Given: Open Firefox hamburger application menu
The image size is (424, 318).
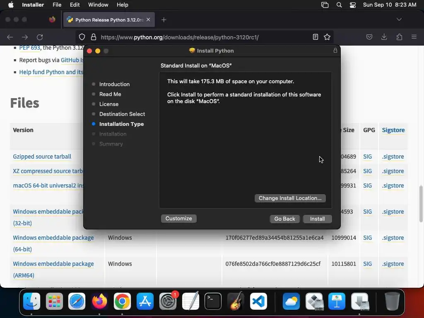Looking at the screenshot, I should (414, 37).
